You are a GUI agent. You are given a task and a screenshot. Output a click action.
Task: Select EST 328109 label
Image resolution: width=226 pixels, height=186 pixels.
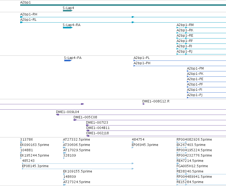tap(70, 156)
